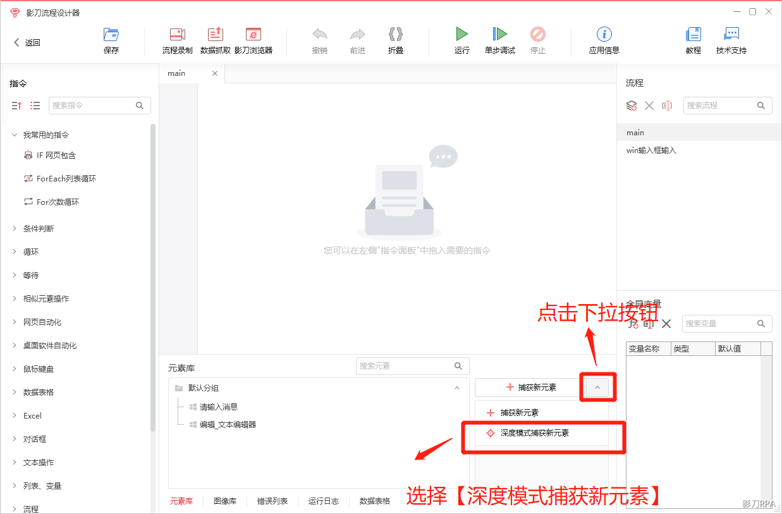Expand the 鼠标键盘 category
The height and width of the screenshot is (514, 782).
coord(15,369)
